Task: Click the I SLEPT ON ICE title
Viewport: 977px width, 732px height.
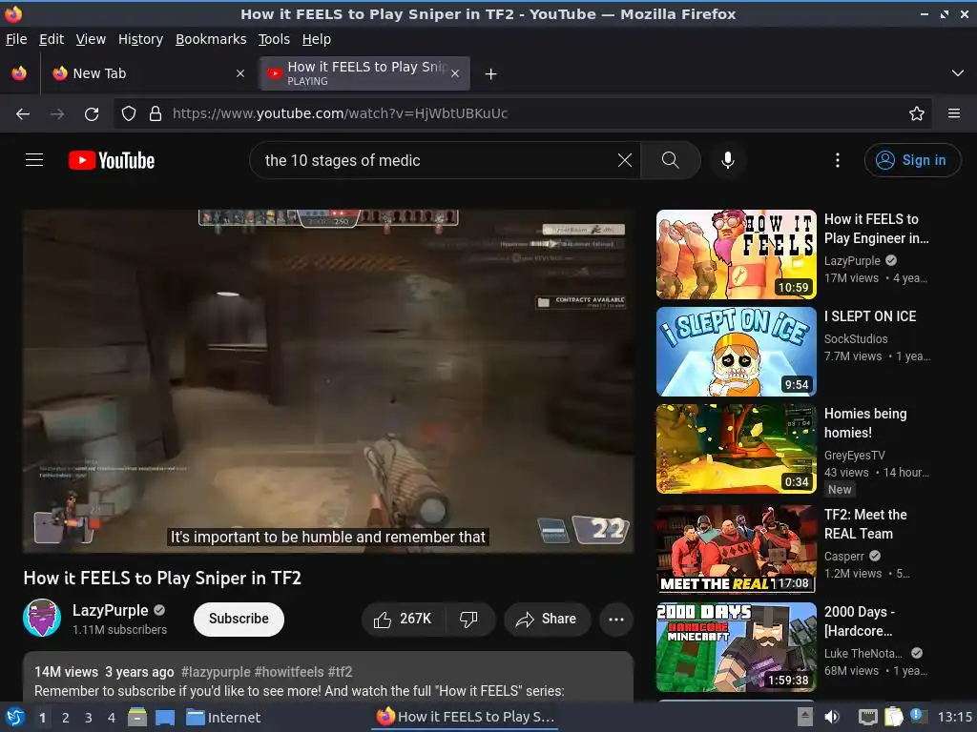Action: [870, 316]
